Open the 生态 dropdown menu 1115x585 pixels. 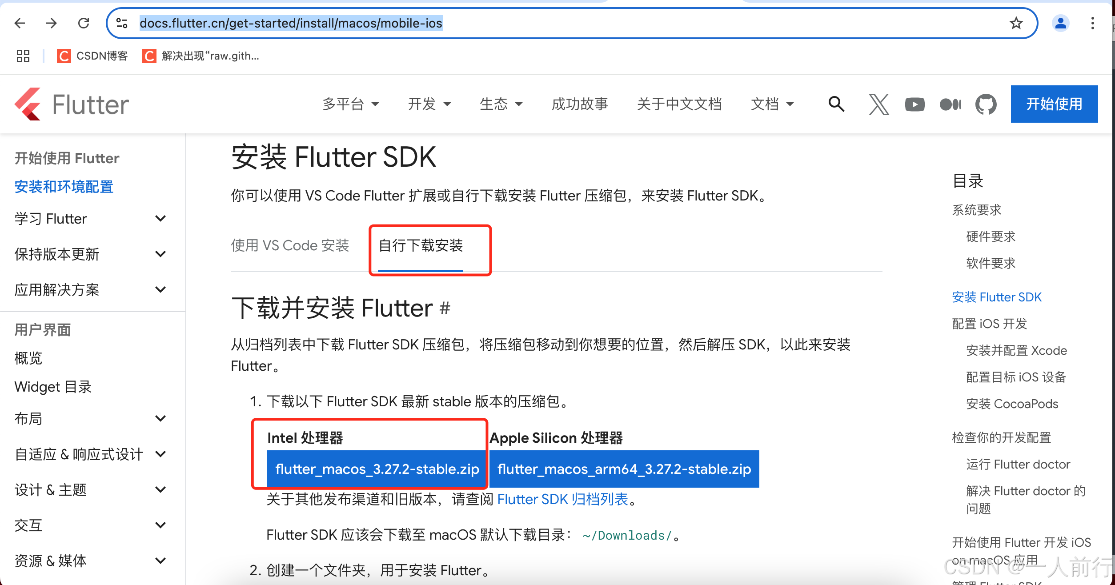(x=501, y=104)
